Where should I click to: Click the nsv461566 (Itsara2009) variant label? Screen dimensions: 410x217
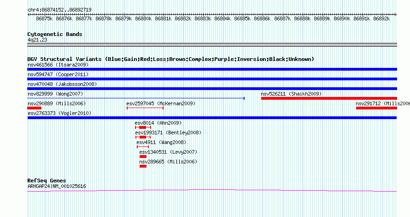click(58, 65)
